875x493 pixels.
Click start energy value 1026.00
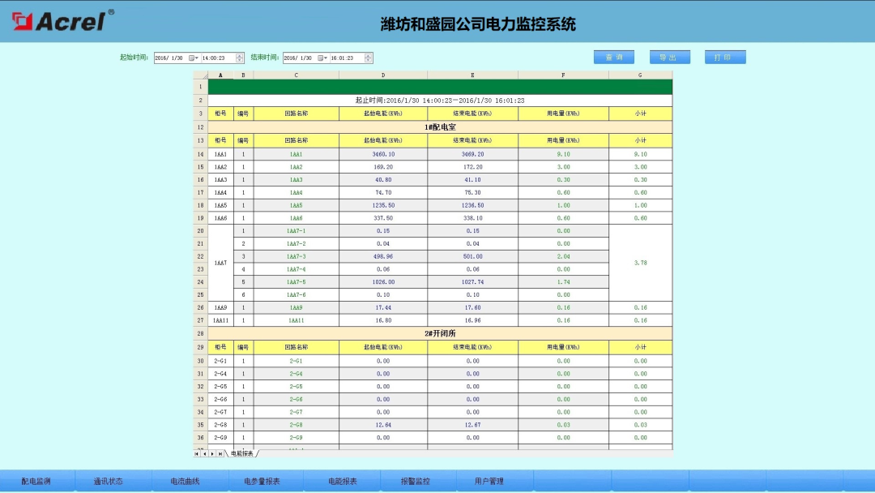(382, 282)
